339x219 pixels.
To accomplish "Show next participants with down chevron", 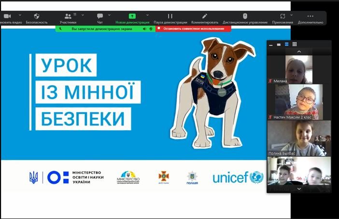I will click(299, 189).
